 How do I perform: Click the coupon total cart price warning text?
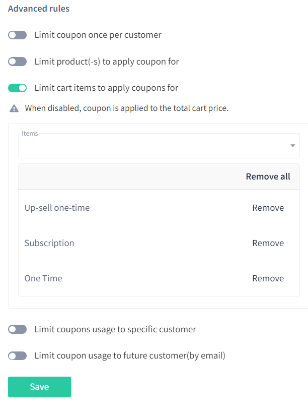pos(127,108)
